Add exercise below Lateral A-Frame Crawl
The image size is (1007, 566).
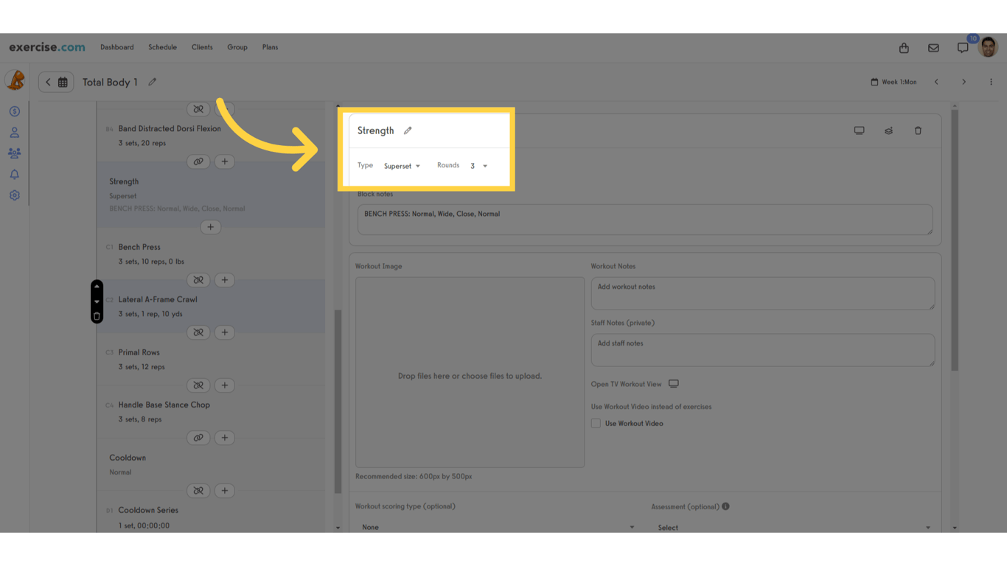[x=225, y=332]
